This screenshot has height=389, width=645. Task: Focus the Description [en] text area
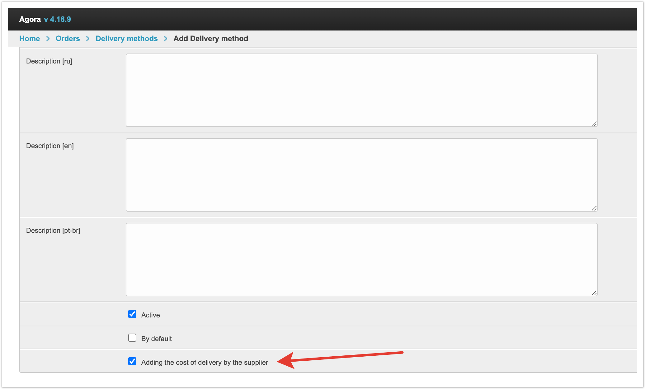click(x=361, y=175)
